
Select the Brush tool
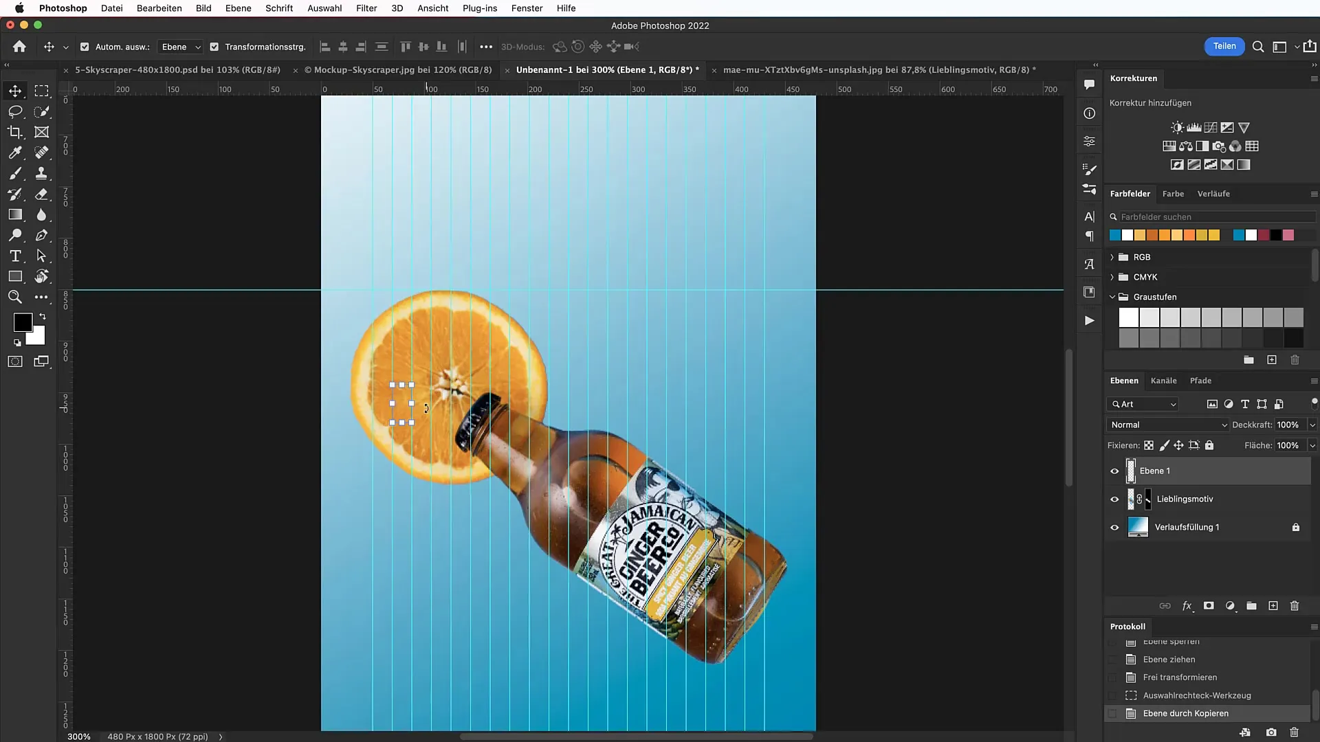[15, 173]
